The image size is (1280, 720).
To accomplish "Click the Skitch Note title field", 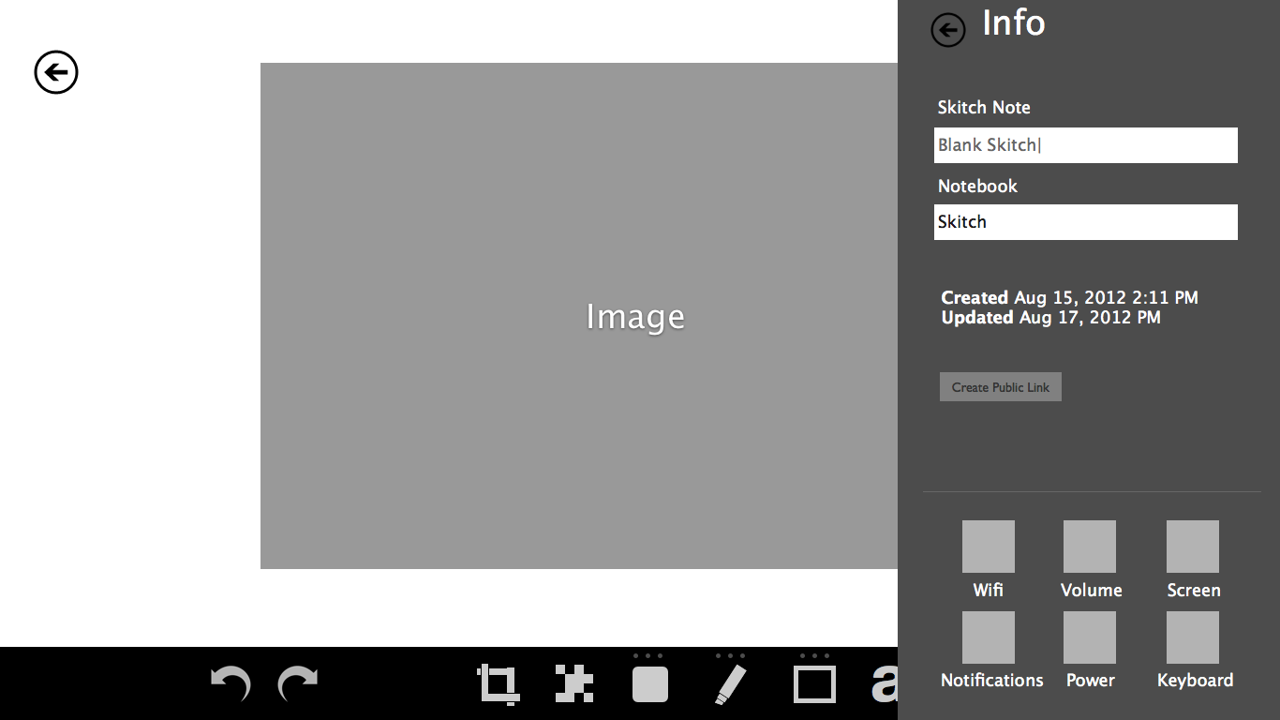I will [1085, 145].
